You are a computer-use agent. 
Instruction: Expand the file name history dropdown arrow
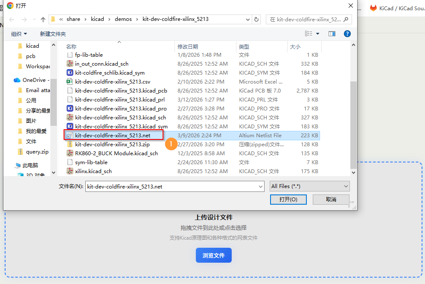click(260, 186)
